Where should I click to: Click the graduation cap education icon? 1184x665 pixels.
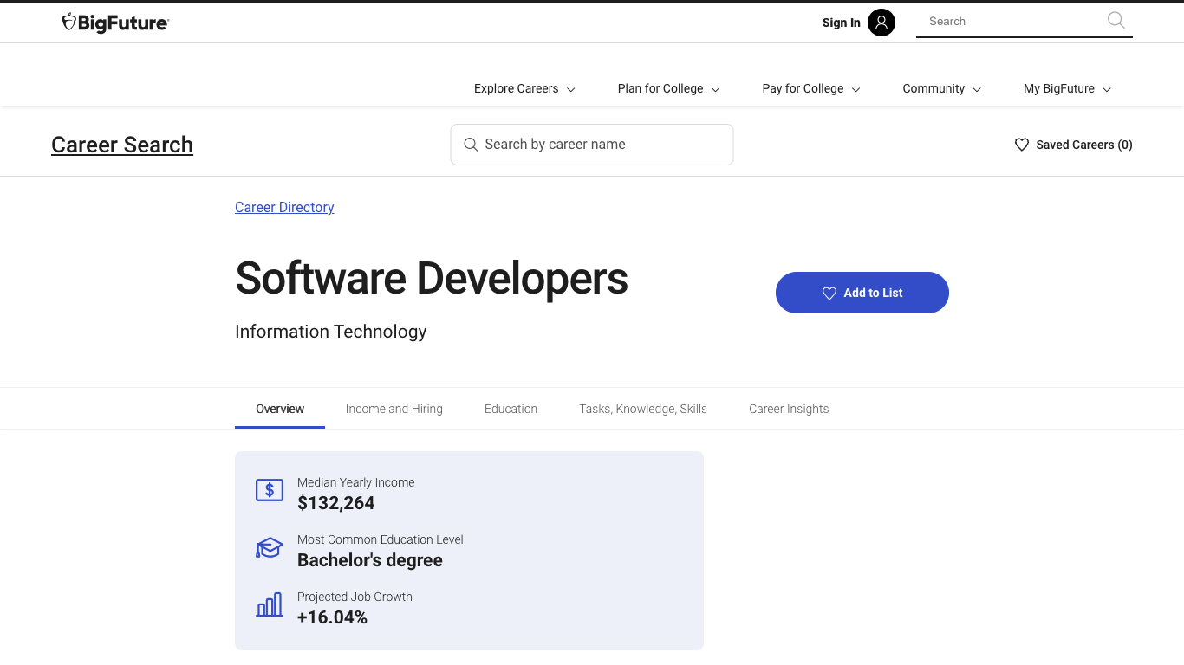[x=270, y=548]
